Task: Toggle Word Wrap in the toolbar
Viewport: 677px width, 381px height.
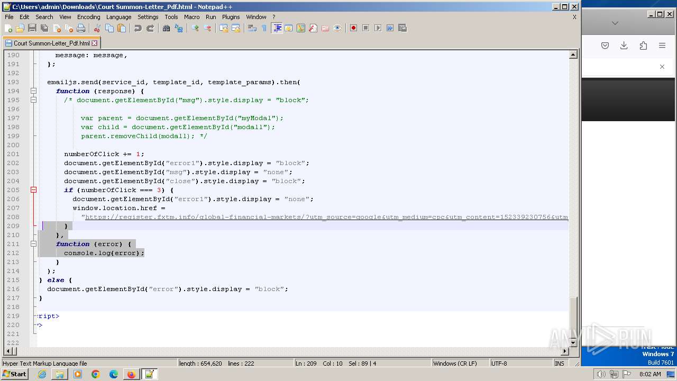Action: click(252, 28)
